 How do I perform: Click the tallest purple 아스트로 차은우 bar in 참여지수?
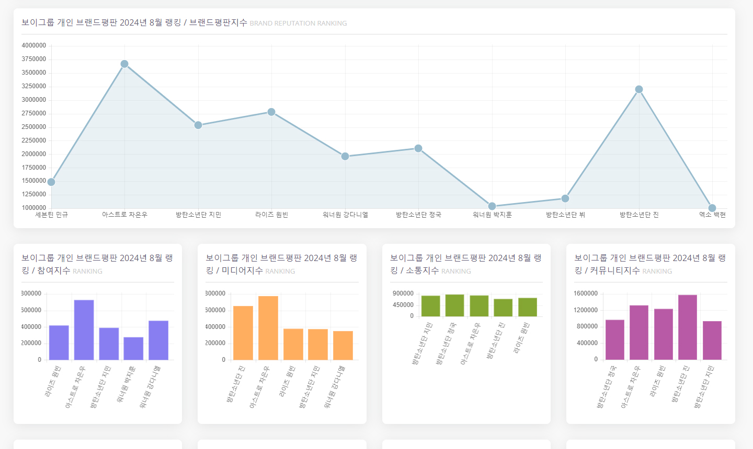[x=84, y=330]
